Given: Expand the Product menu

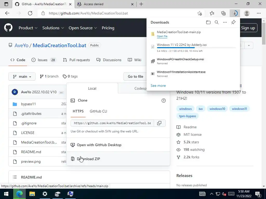Looking at the screenshot, I should click(x=28, y=28).
